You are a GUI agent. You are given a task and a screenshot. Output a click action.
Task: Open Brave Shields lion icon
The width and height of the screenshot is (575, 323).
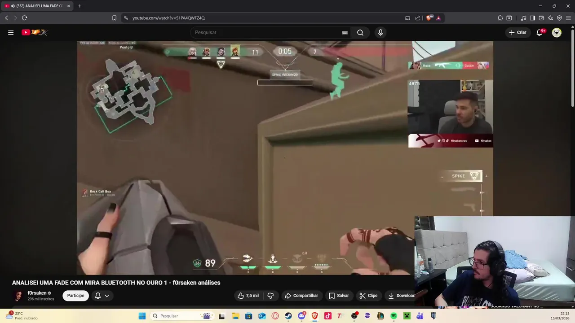pos(429,18)
